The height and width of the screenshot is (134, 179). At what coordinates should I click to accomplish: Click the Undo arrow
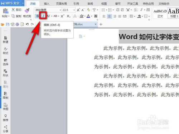pos(27,24)
